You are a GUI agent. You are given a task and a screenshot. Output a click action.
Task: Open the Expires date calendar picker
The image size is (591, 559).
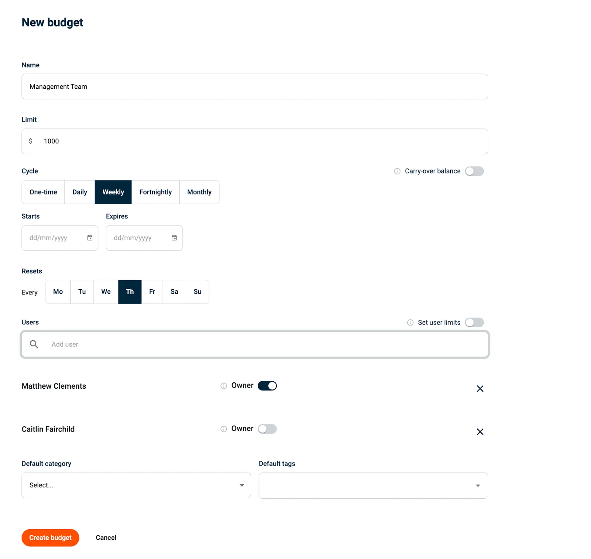click(x=174, y=238)
